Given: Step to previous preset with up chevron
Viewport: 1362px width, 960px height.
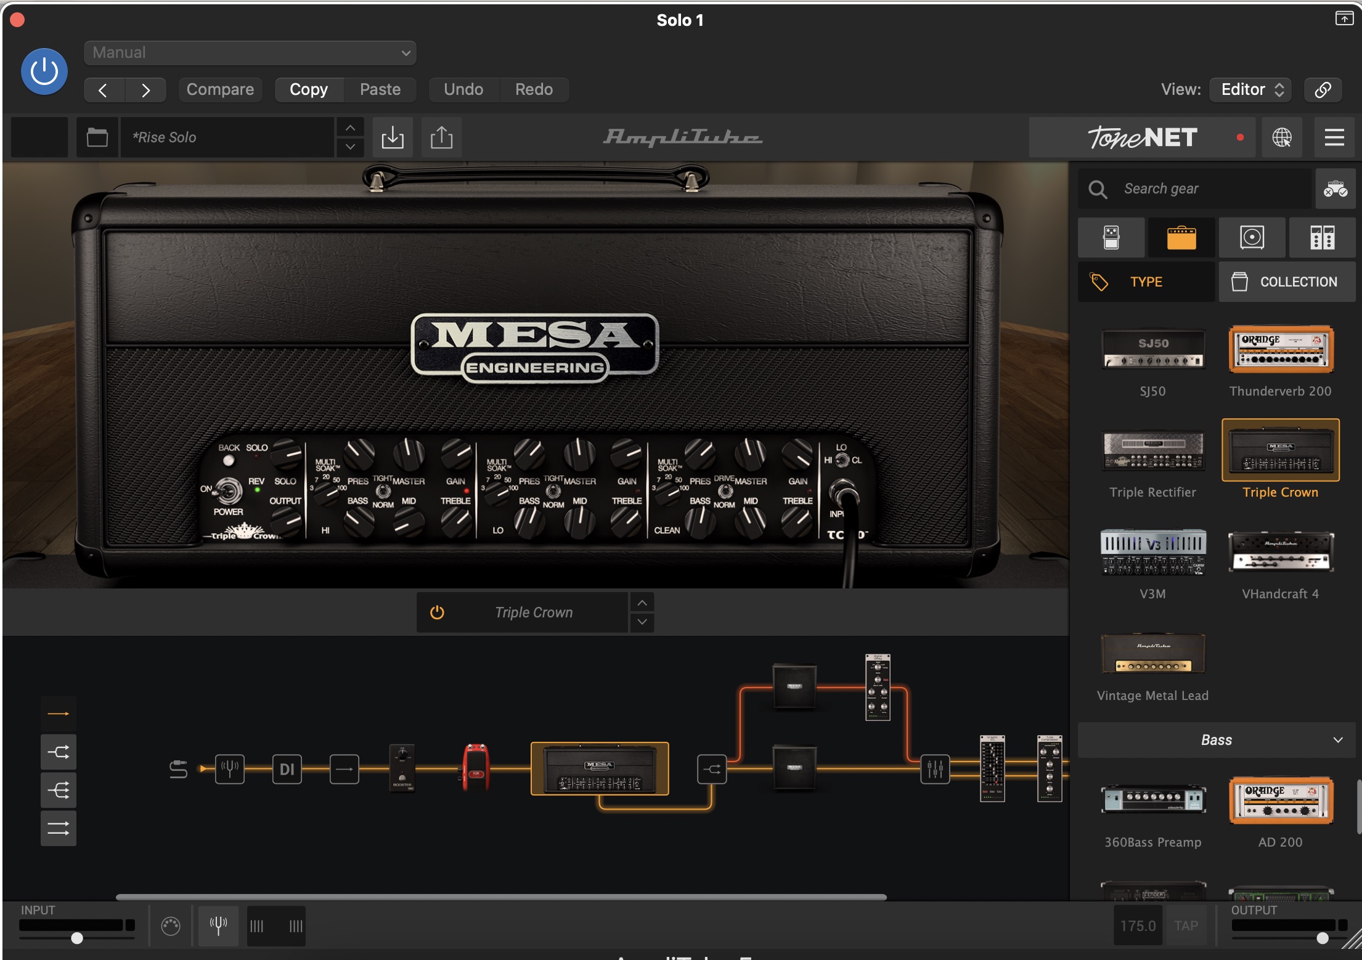Looking at the screenshot, I should 350,128.
